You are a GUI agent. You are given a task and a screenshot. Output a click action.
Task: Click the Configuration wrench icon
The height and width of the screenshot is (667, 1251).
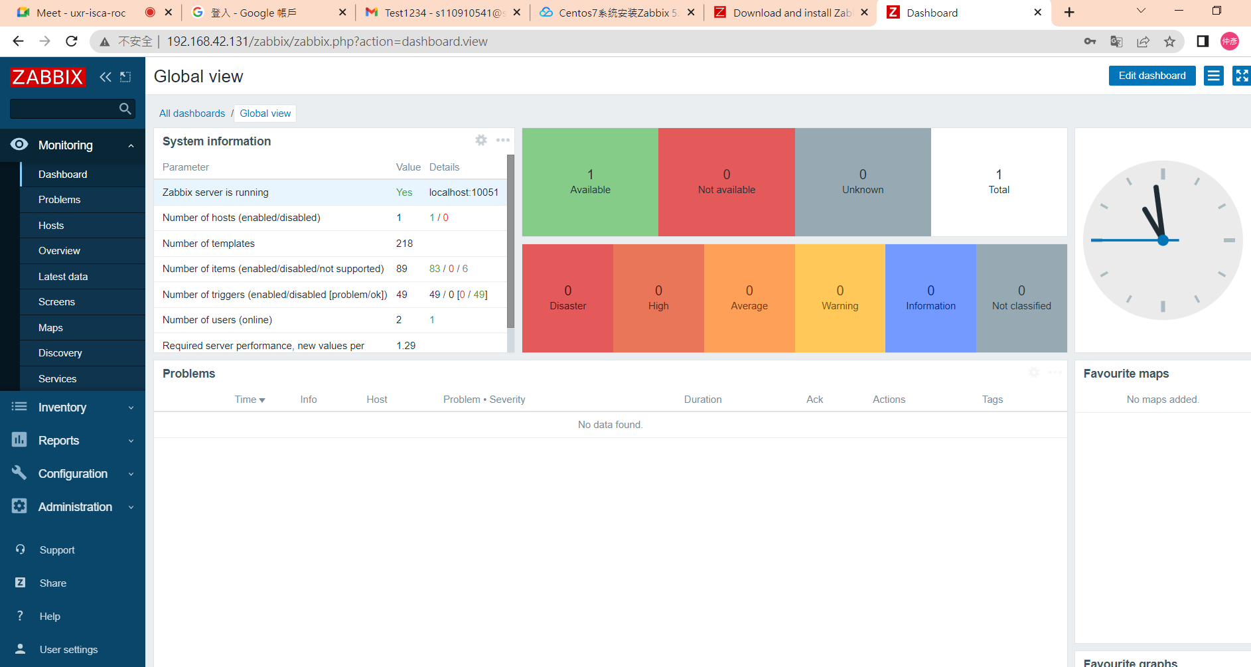point(19,473)
